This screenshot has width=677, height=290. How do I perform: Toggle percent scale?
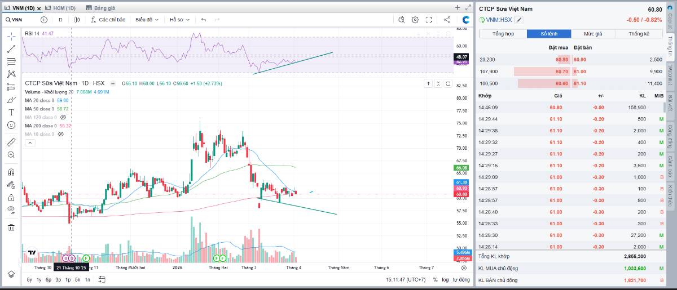pos(436,279)
